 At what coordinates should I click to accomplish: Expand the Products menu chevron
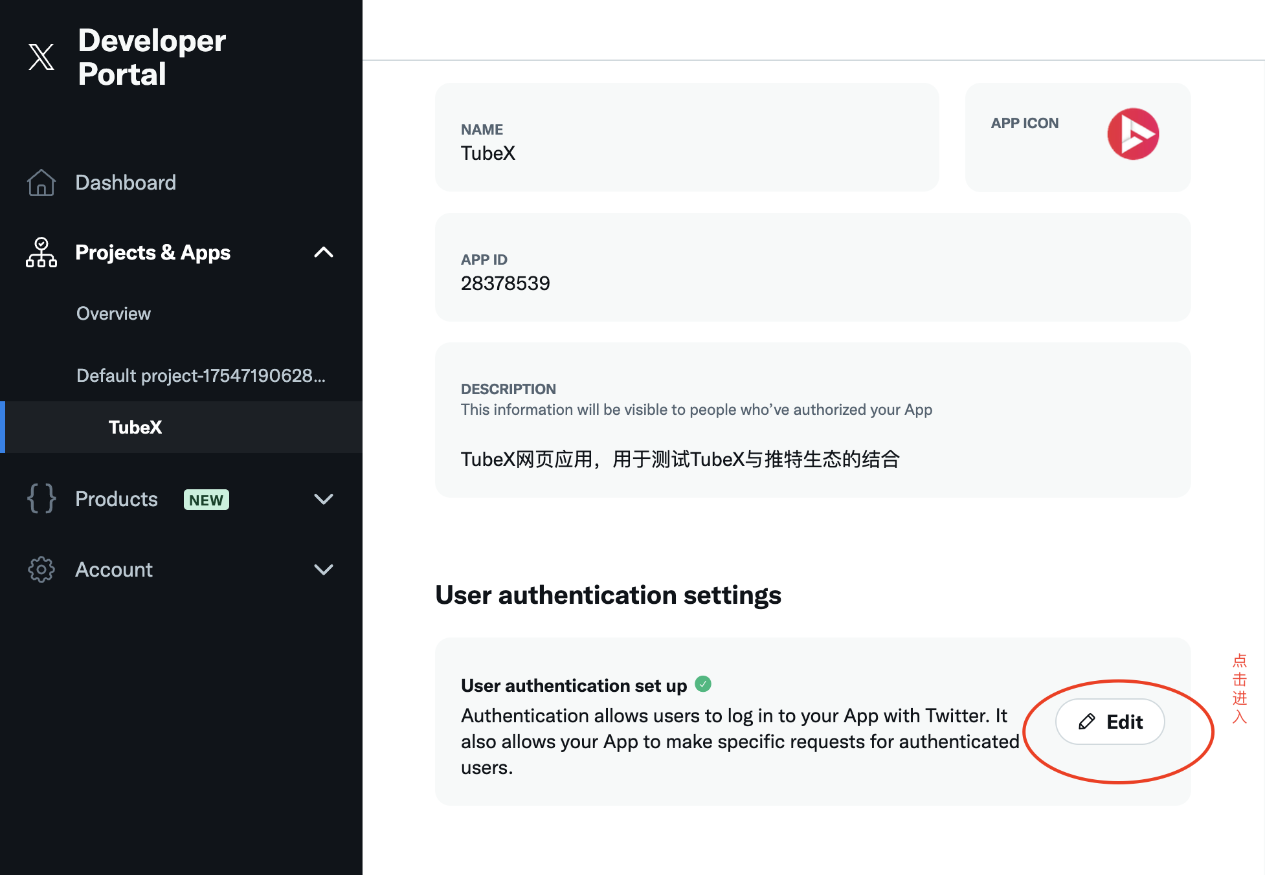[324, 499]
